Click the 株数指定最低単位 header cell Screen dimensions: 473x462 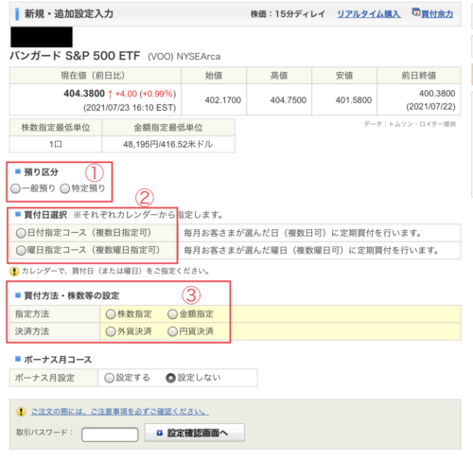pyautogui.click(x=56, y=128)
